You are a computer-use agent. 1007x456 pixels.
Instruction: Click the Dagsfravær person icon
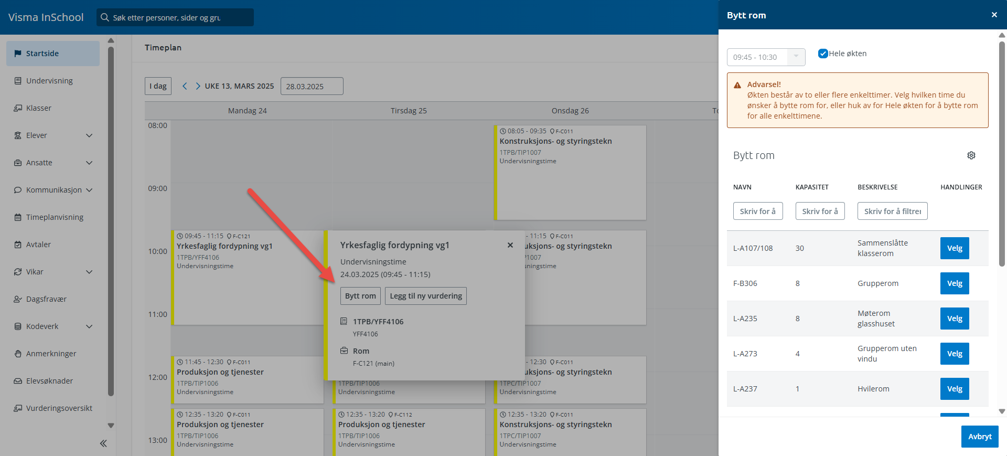coord(18,299)
